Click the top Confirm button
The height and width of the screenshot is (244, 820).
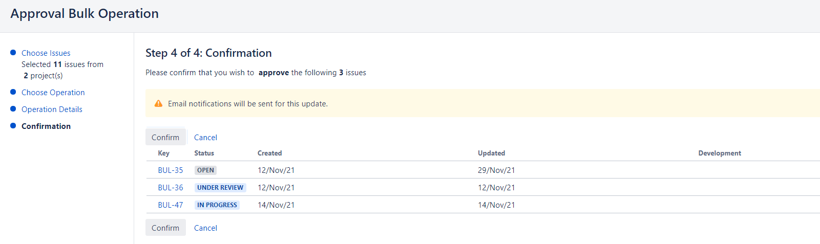click(x=165, y=137)
